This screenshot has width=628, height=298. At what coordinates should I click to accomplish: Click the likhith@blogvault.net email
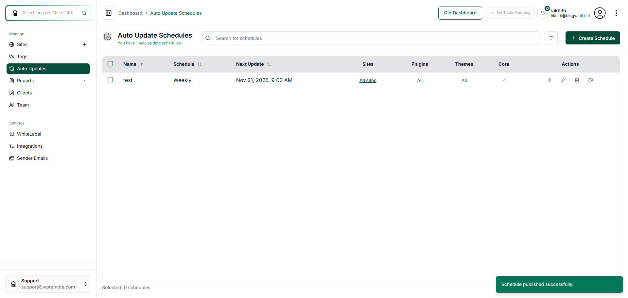[570, 16]
